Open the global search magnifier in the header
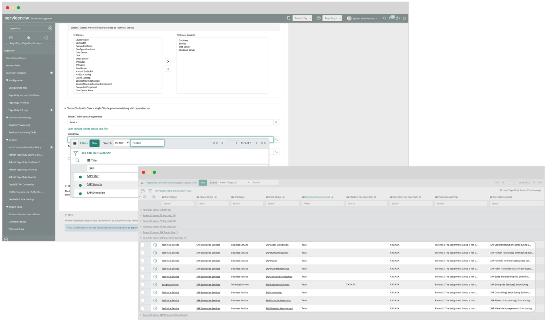Viewport: 546px width, 322px height. (x=384, y=18)
